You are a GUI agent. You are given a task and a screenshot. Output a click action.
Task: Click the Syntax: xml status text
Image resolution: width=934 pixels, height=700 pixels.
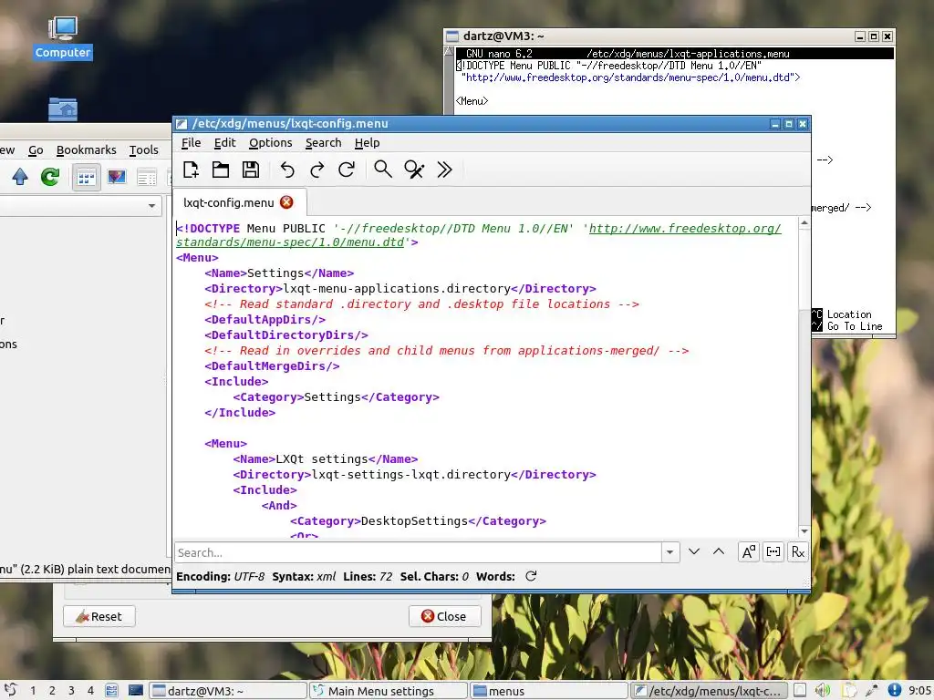pyautogui.click(x=304, y=576)
